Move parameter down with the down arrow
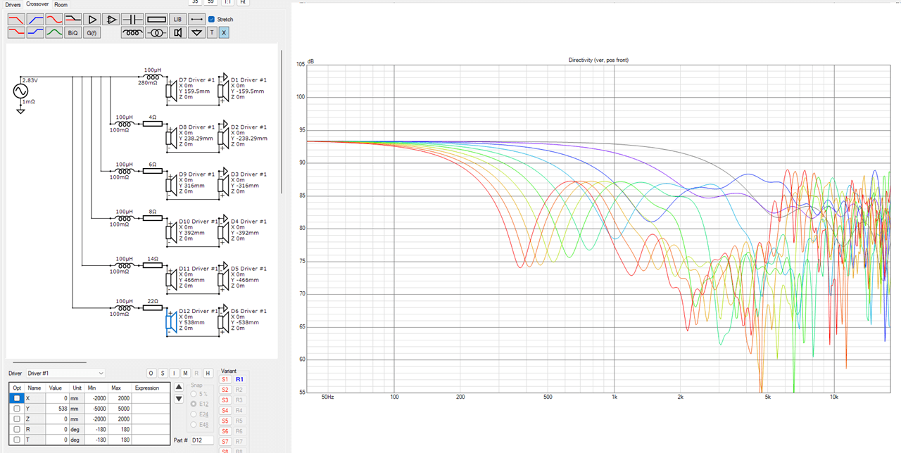The width and height of the screenshot is (901, 453). pyautogui.click(x=179, y=399)
